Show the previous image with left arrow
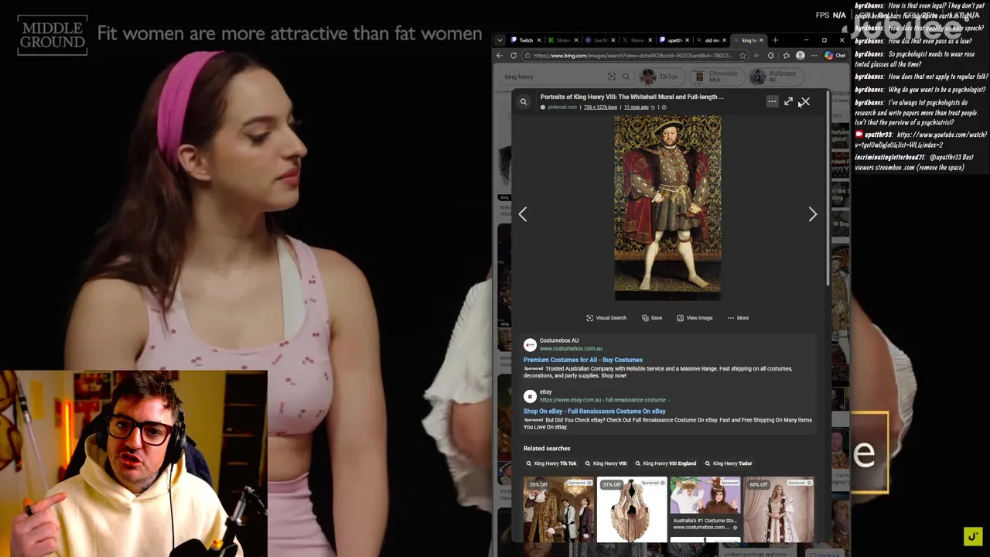This screenshot has width=990, height=557. pos(523,214)
